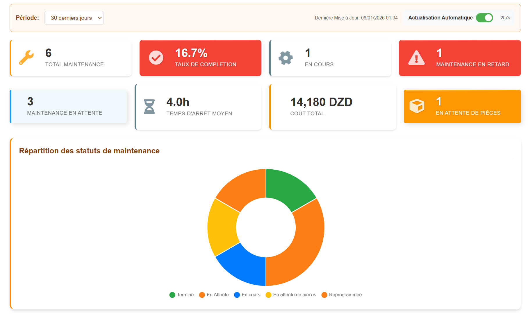Image resolution: width=528 pixels, height=314 pixels.
Task: Open the Coût Total 14,180 DZD card
Action: 333,107
